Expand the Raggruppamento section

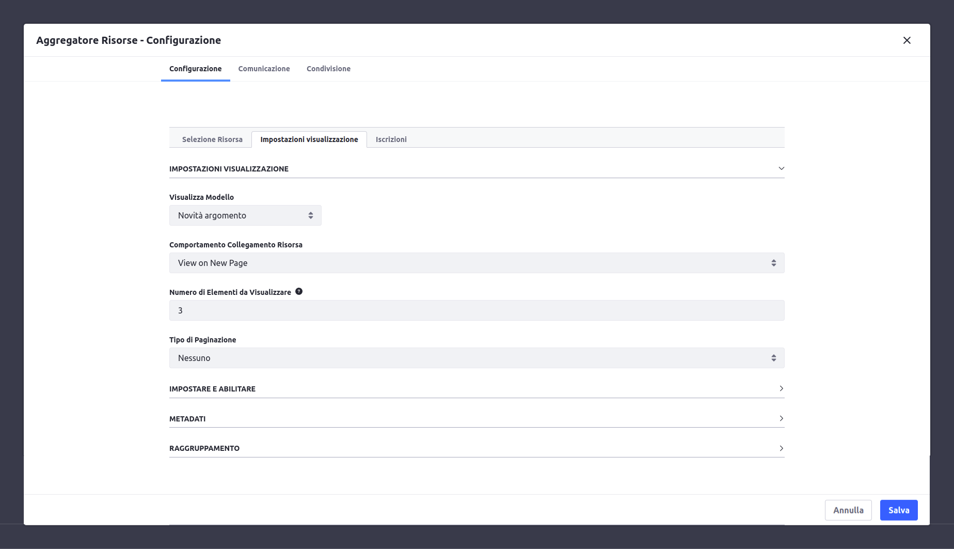(x=781, y=448)
